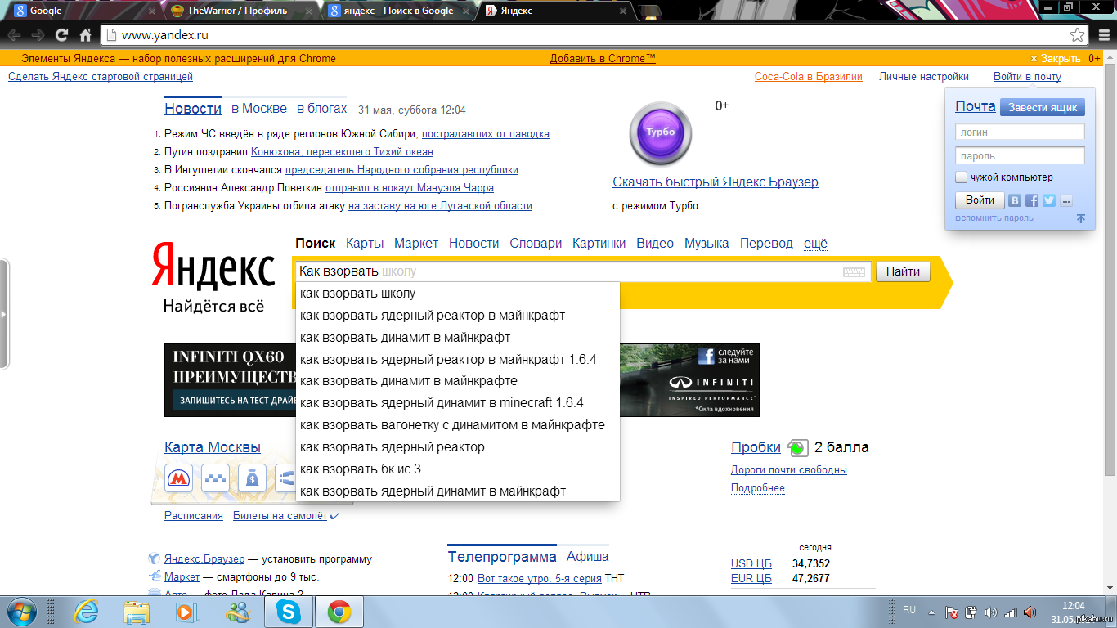Open the Windows Start menu
This screenshot has width=1117, height=628.
tap(22, 611)
